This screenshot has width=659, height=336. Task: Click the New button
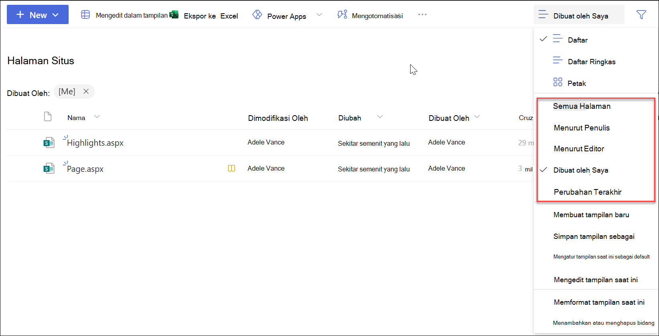(38, 14)
